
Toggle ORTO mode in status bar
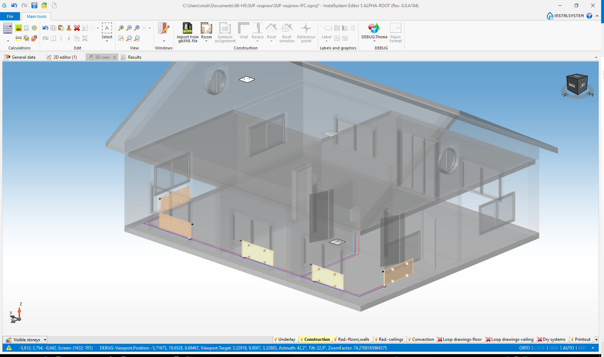(x=524, y=348)
